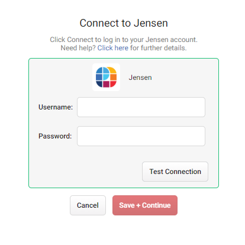Test the connection to Jensen
Screen dimensions: 245x245
coord(175,172)
